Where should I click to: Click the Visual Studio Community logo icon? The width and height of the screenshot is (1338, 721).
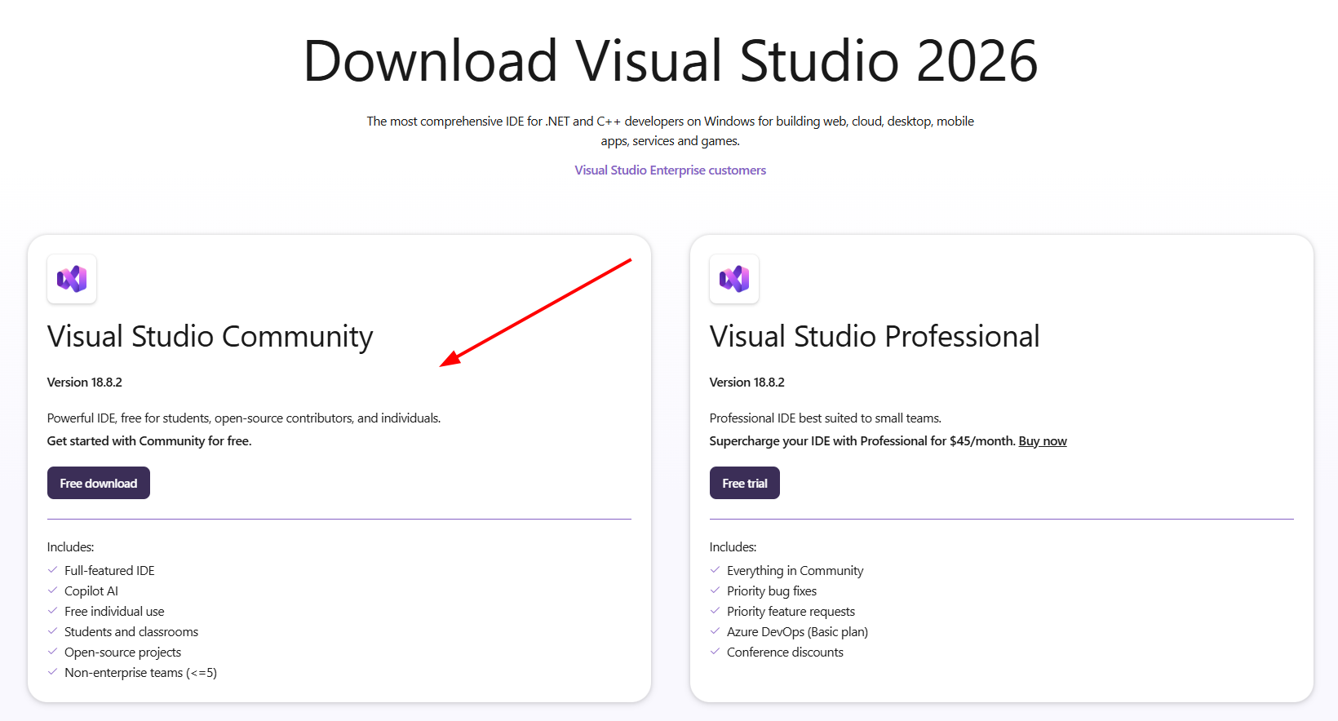pos(72,279)
